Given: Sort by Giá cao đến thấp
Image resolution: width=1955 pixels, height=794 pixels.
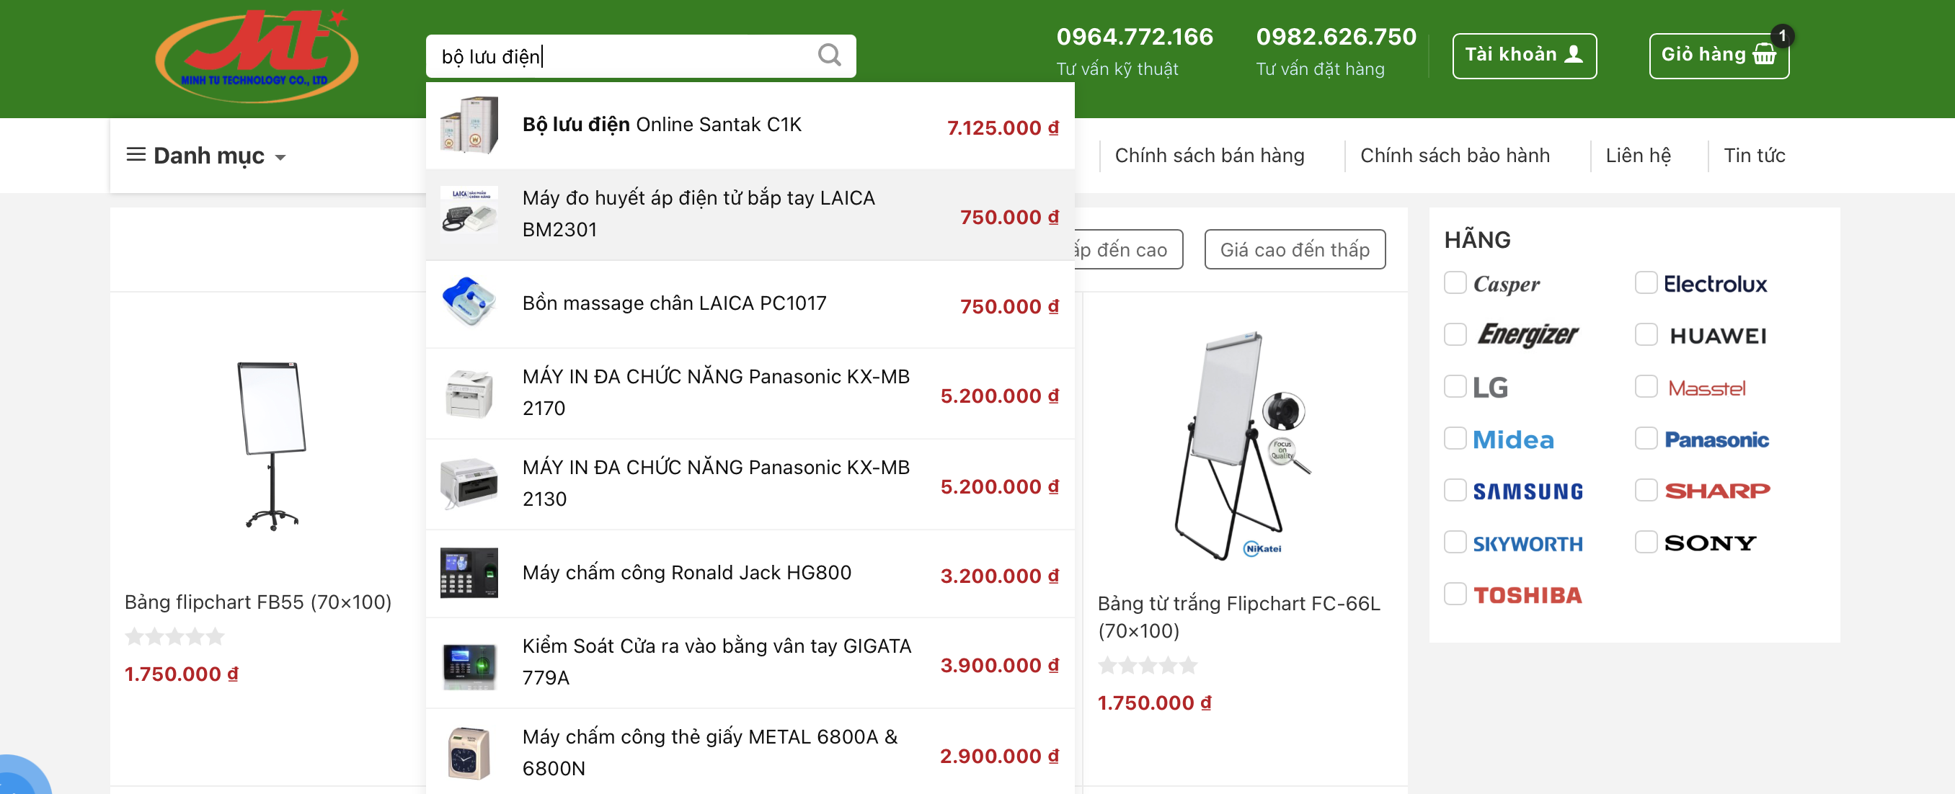Looking at the screenshot, I should (1294, 249).
